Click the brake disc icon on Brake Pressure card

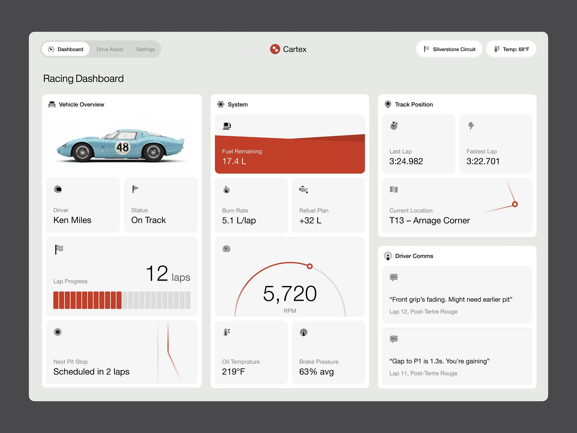(303, 332)
